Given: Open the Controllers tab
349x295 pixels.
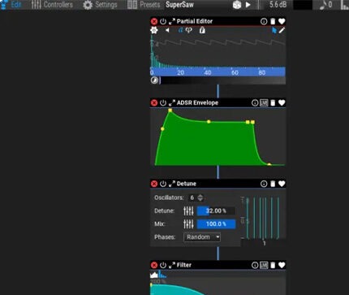Looking at the screenshot, I should tap(52, 5).
